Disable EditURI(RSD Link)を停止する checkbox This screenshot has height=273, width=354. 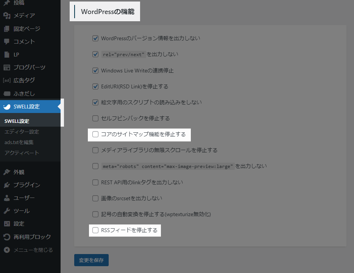coord(95,86)
